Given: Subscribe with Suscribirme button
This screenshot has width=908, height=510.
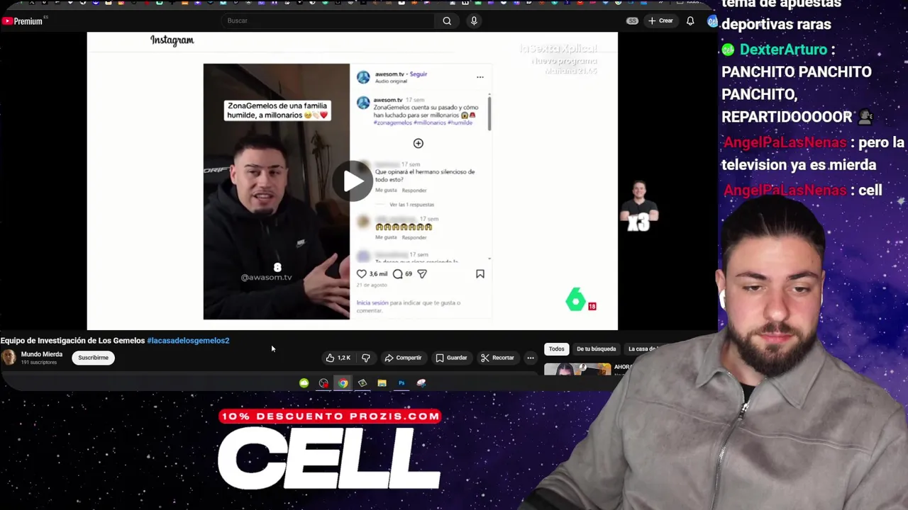Looking at the screenshot, I should 93,358.
